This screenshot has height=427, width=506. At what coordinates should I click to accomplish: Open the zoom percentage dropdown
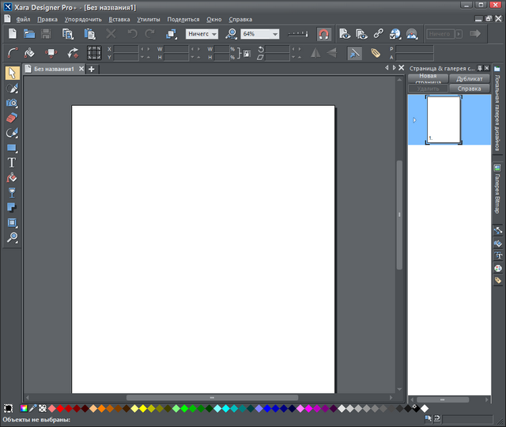point(274,35)
